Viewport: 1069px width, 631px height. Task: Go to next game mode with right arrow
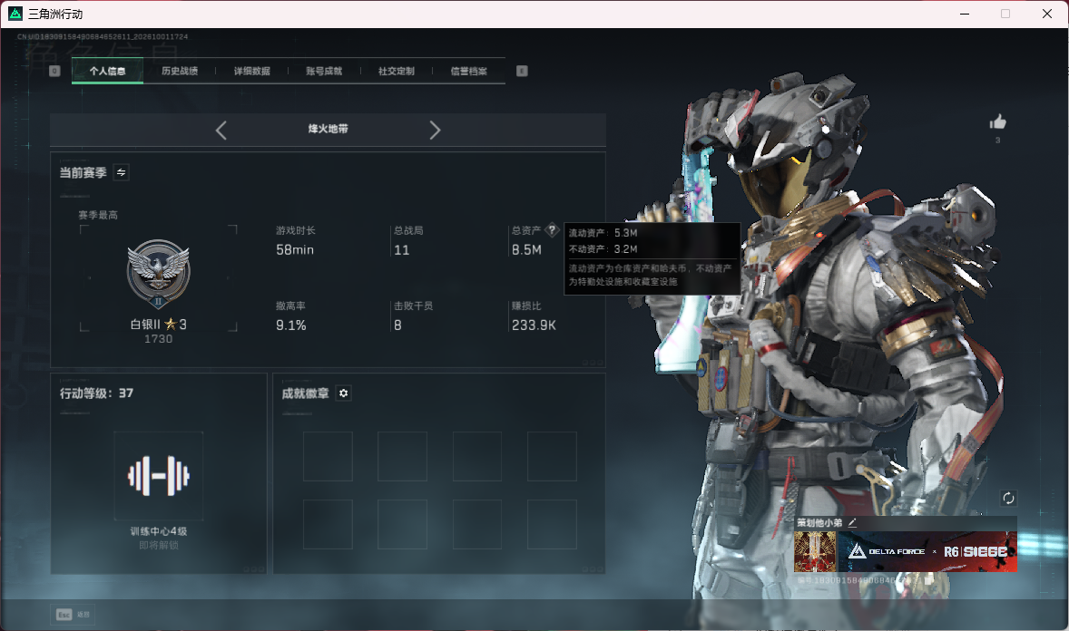coord(435,131)
